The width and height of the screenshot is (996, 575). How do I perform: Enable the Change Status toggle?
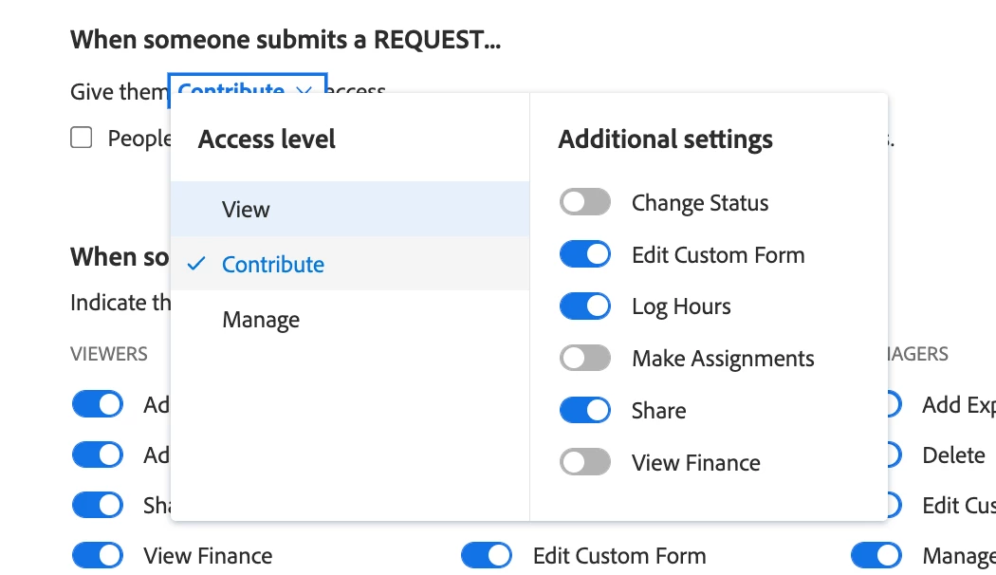point(584,203)
